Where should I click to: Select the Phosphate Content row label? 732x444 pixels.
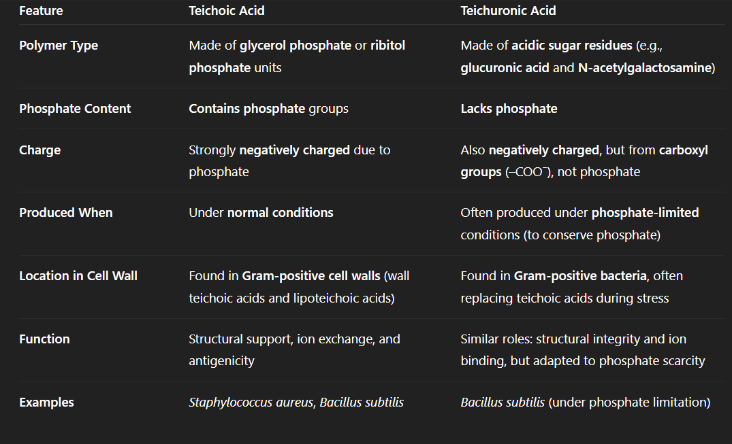click(x=75, y=109)
